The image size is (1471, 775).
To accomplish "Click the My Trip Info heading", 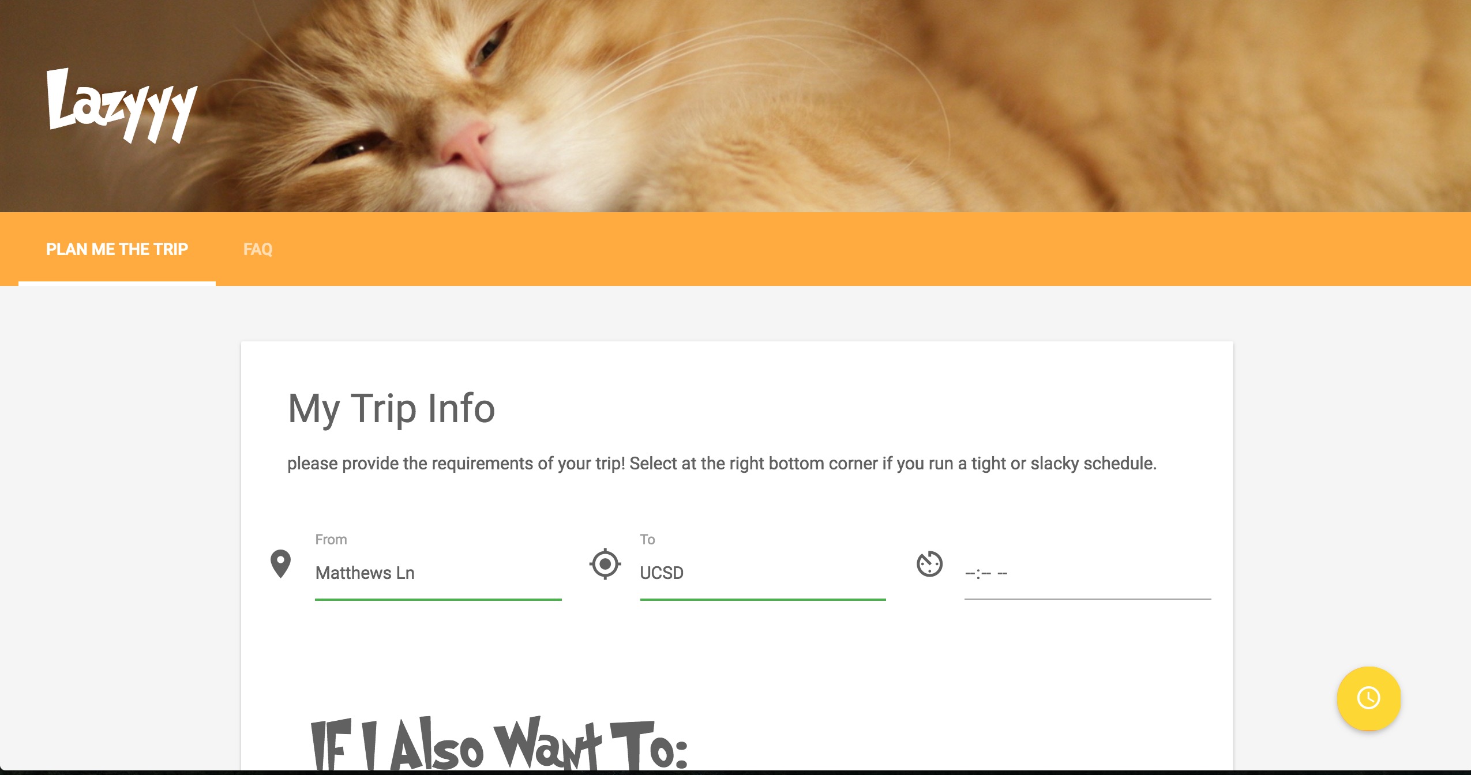I will coord(391,409).
